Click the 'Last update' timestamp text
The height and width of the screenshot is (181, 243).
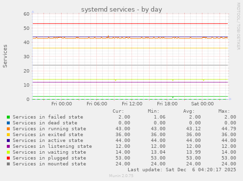182,170
